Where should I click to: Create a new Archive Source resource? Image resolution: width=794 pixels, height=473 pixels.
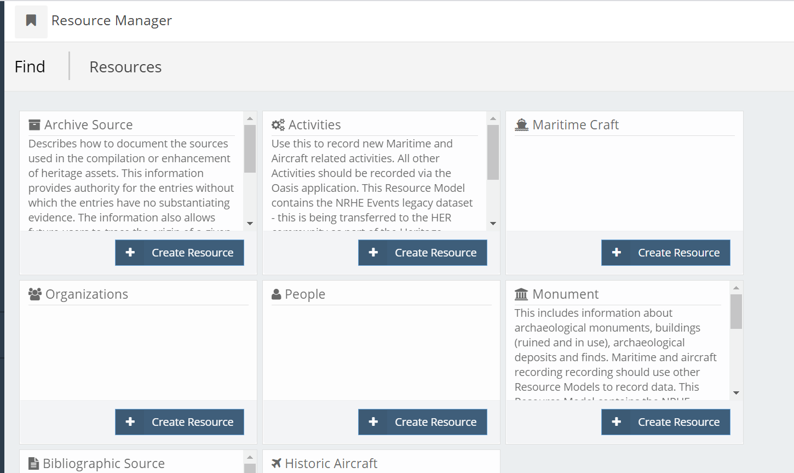[x=179, y=252]
